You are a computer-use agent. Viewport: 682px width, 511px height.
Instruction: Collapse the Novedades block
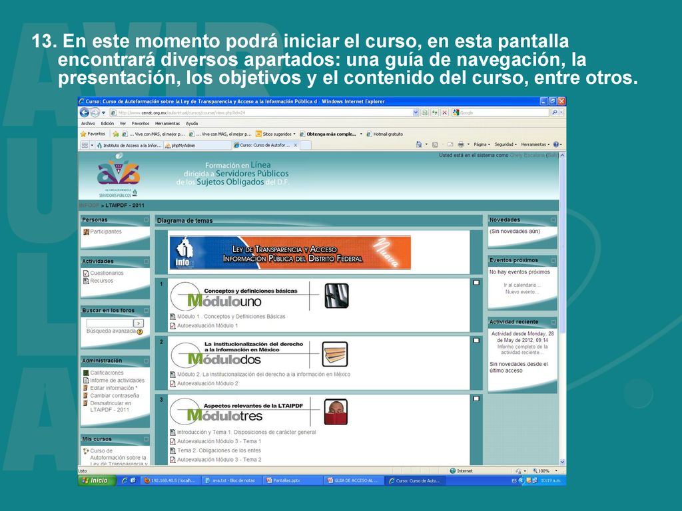pyautogui.click(x=553, y=220)
